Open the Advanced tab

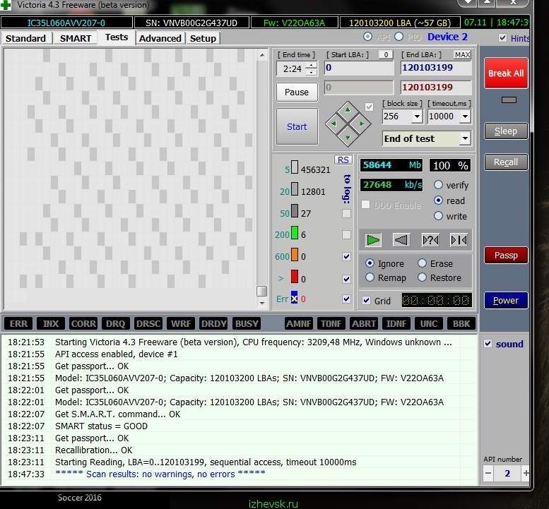[x=160, y=38]
